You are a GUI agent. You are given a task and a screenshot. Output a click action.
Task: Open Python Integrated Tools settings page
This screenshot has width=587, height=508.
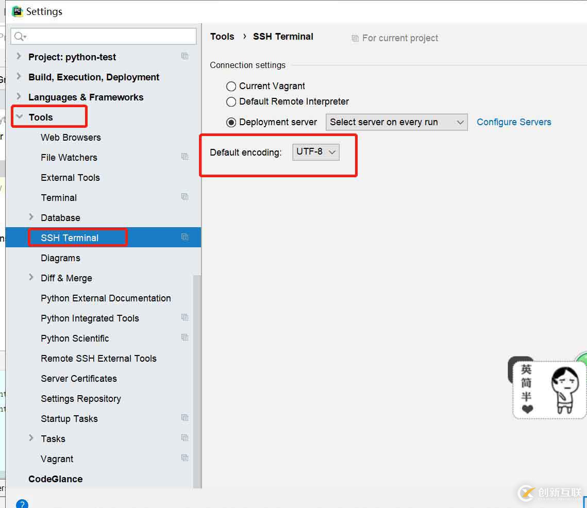point(90,318)
